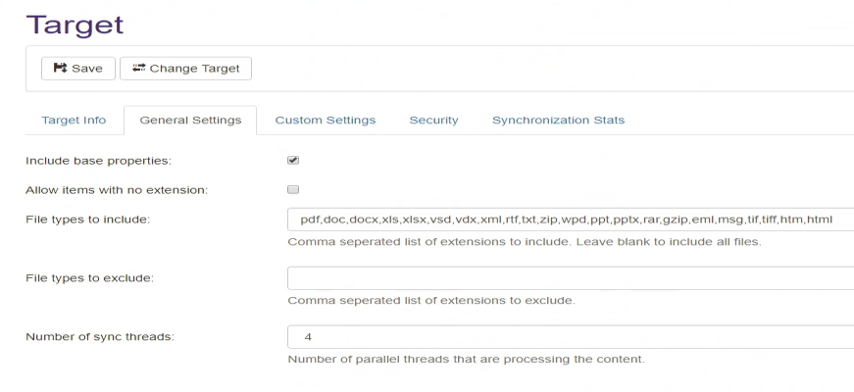Click the File types to include field

569,220
